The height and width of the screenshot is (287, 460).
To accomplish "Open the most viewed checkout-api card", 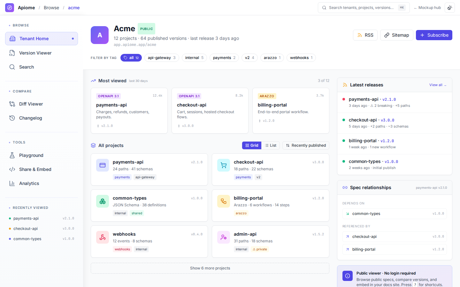I will pyautogui.click(x=210, y=111).
